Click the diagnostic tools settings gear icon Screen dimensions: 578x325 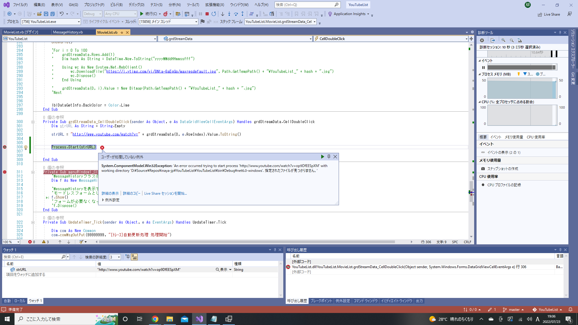click(x=482, y=40)
